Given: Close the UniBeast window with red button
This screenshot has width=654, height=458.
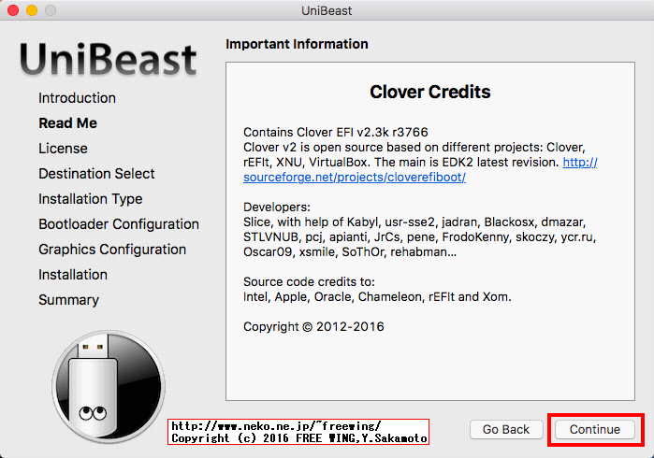Looking at the screenshot, I should click(13, 10).
